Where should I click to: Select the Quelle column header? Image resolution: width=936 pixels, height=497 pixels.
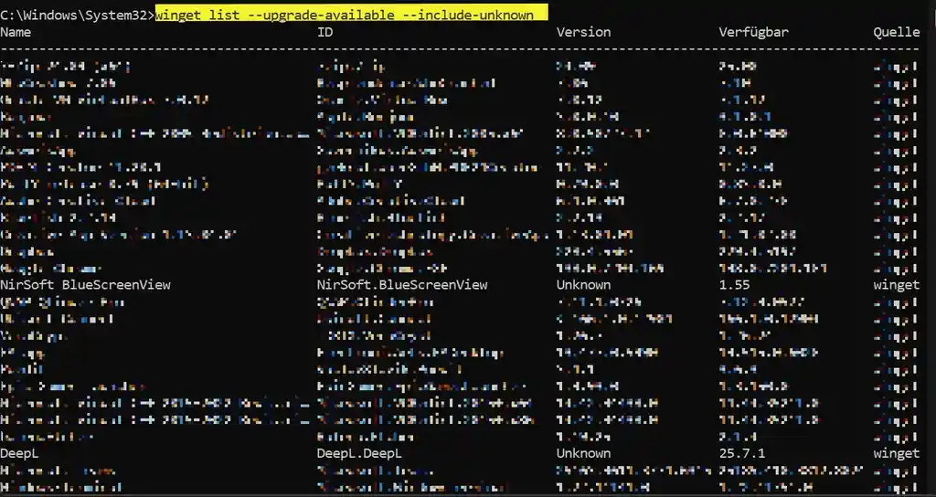[x=896, y=32]
